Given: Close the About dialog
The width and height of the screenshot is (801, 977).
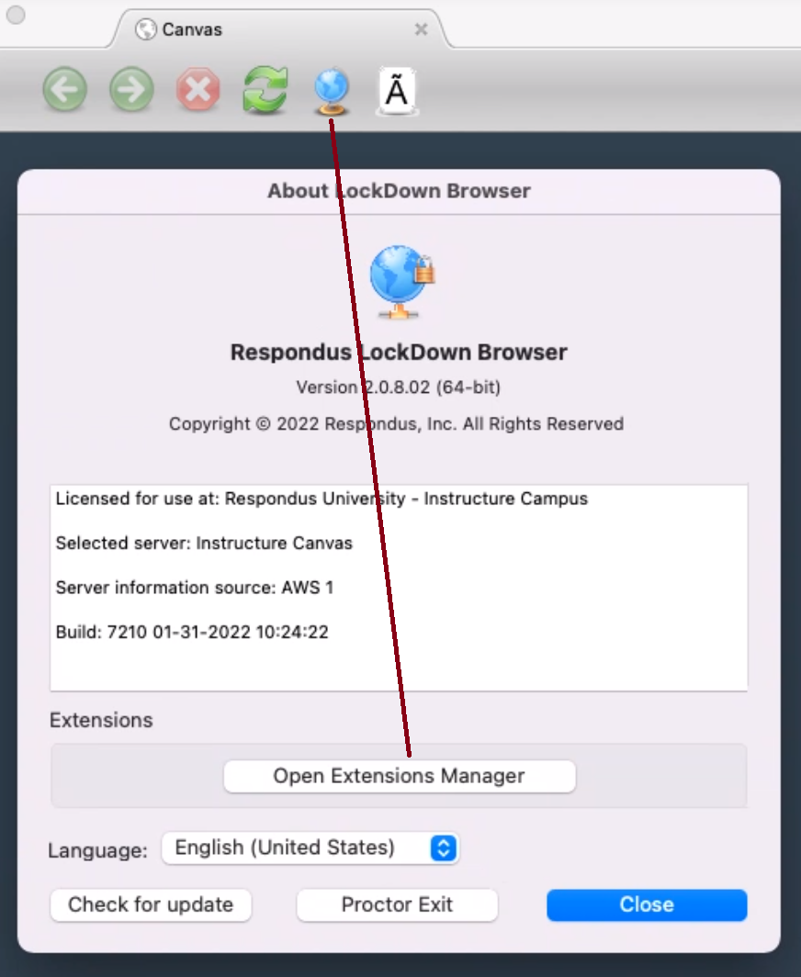Looking at the screenshot, I should pyautogui.click(x=647, y=904).
